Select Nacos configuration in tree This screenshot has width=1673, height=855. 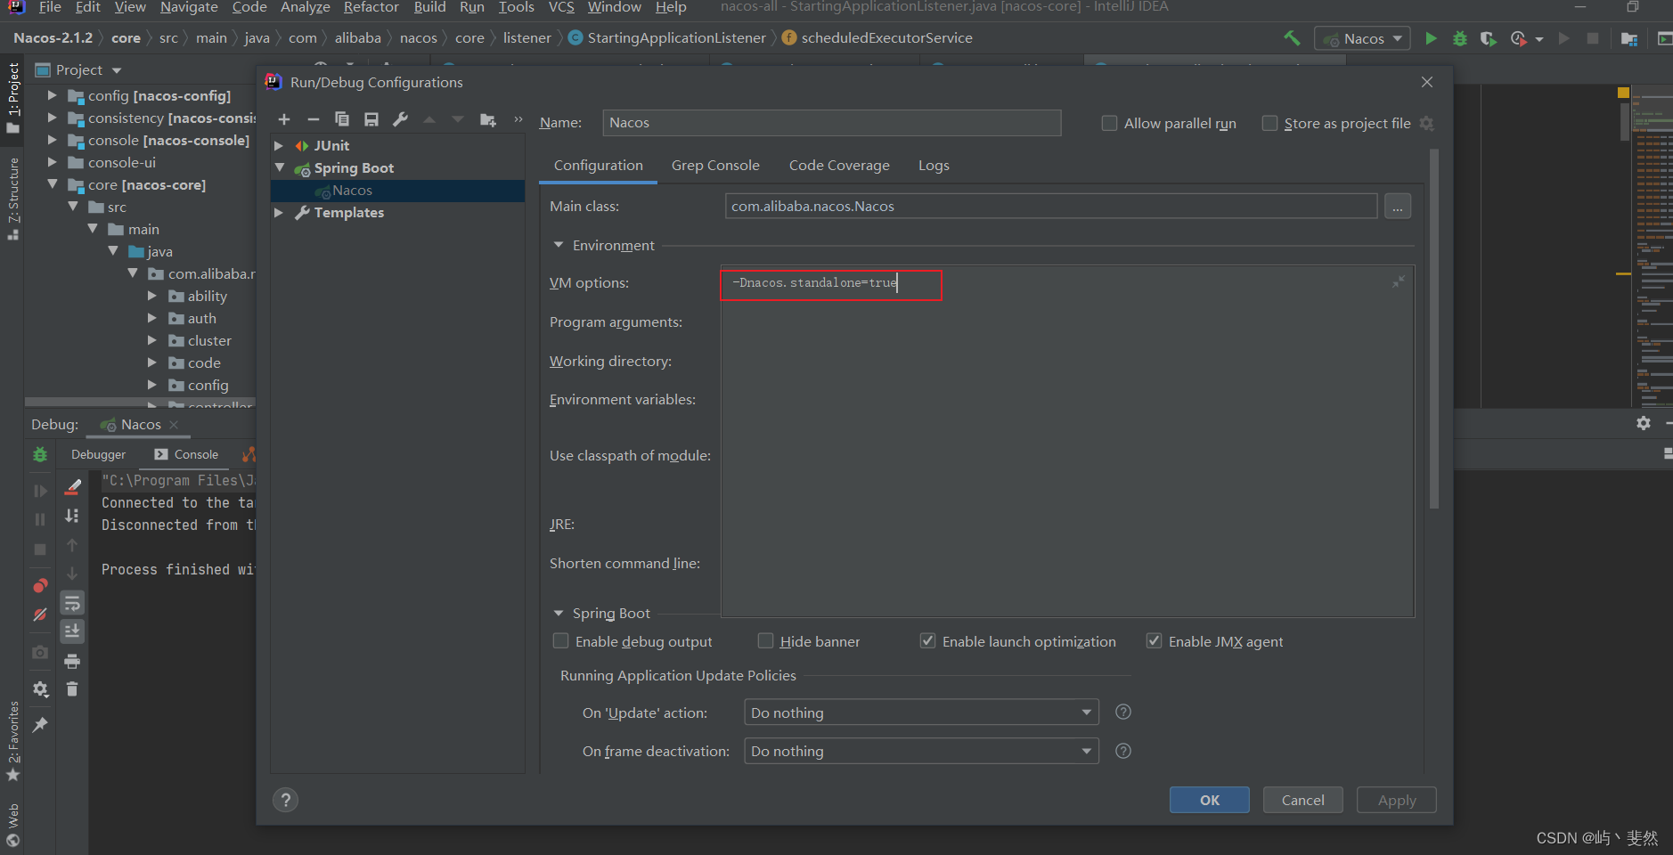[397, 191]
